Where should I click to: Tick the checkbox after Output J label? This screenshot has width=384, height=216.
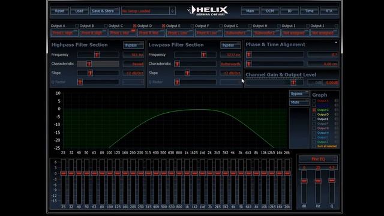click(337, 26)
